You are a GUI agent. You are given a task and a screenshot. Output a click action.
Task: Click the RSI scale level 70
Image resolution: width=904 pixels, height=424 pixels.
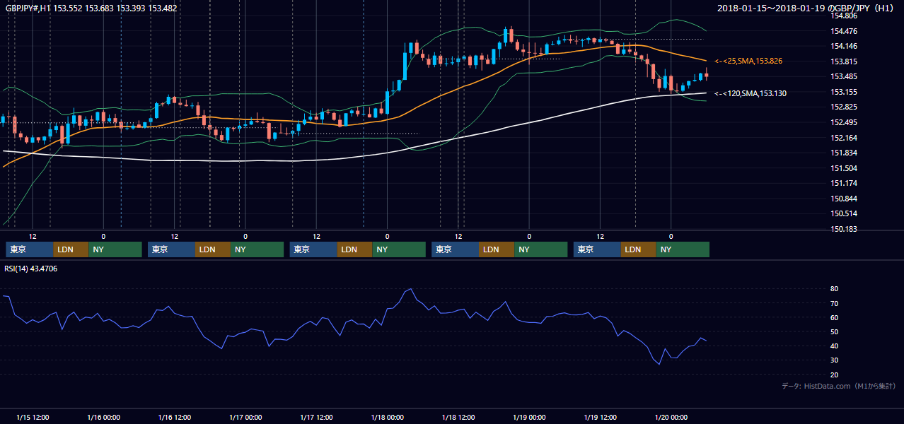[835, 303]
